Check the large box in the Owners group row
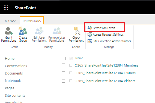Image resolution: width=155 pixels, height=103 pixels. click(63, 73)
